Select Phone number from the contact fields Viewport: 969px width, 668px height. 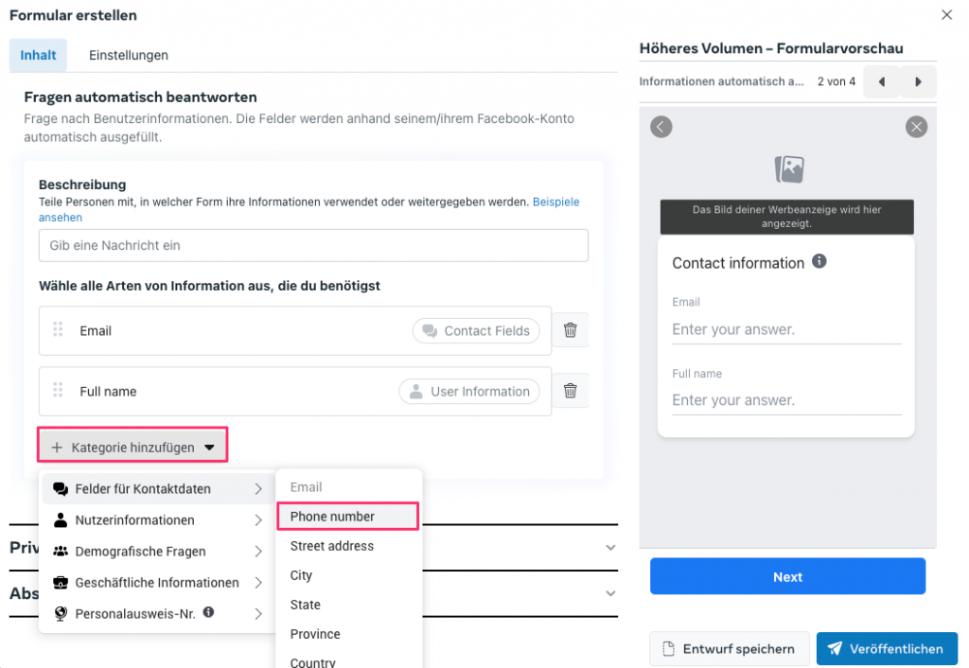[x=346, y=517]
